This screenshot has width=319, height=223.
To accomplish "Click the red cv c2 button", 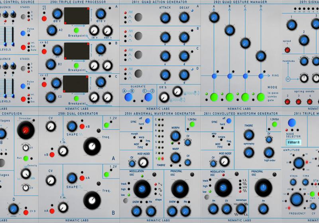I will [44, 84].
